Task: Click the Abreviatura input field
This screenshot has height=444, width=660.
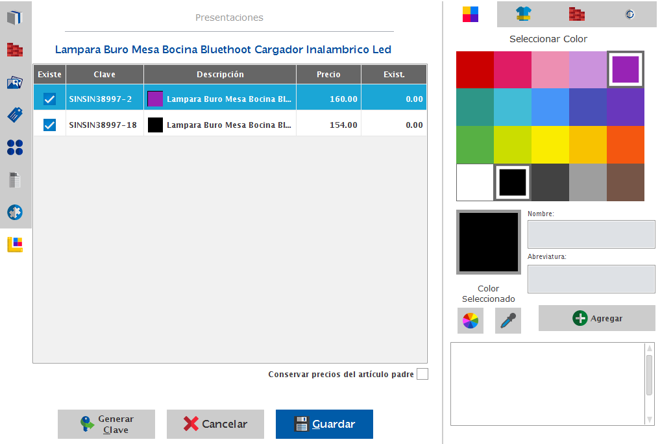Action: 591,279
